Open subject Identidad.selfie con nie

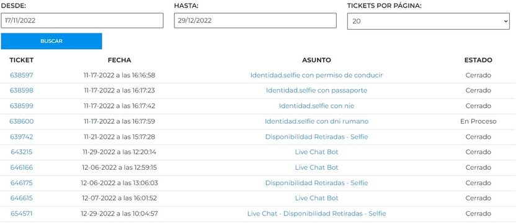[x=317, y=106]
